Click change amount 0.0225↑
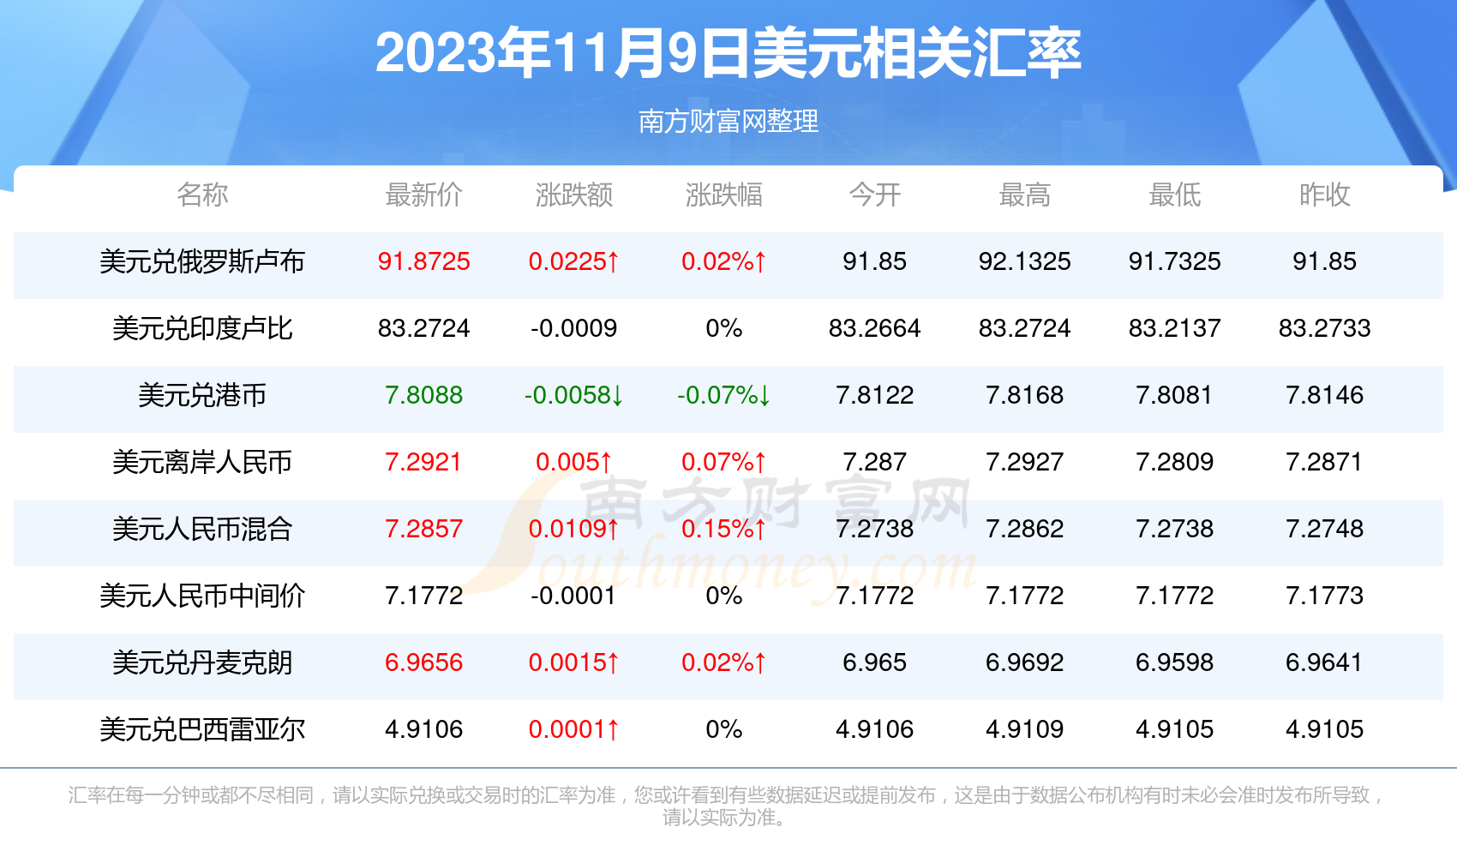 (x=574, y=261)
